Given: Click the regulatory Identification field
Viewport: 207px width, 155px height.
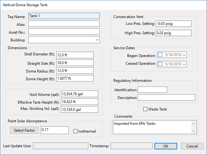Looking at the screenshot, I should [x=153, y=90].
